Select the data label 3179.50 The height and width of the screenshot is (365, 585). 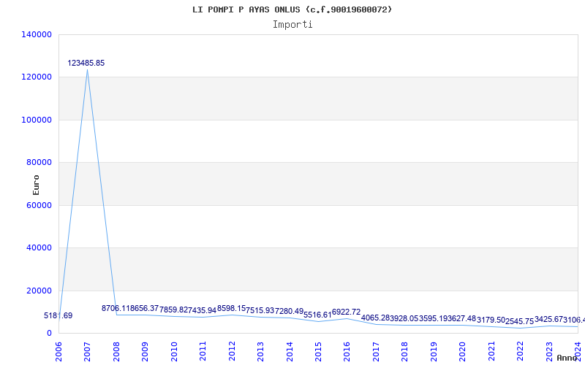pyautogui.click(x=491, y=320)
